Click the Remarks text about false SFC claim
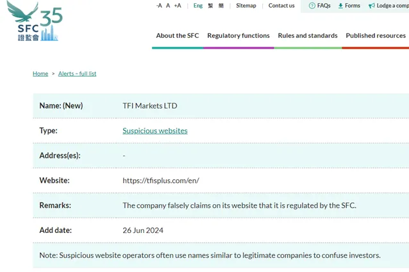 click(239, 205)
